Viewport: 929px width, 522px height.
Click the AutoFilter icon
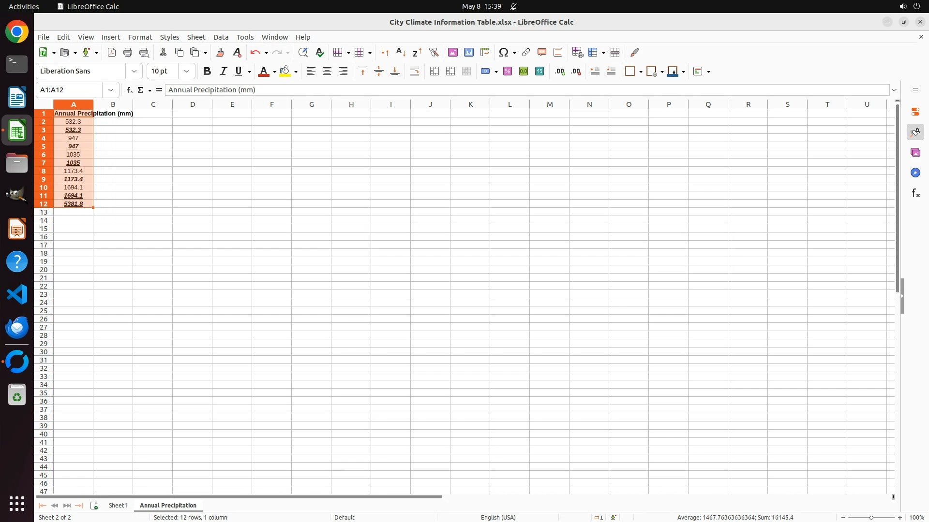click(434, 52)
